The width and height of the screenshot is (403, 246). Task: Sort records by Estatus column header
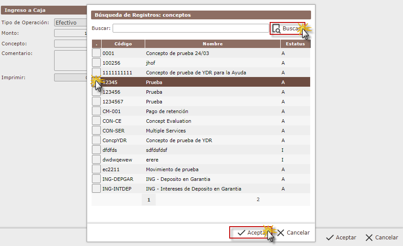tap(295, 44)
